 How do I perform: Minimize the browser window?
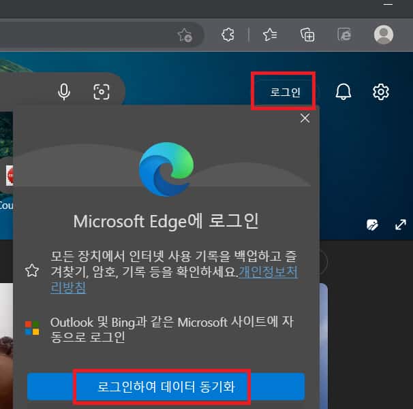388,5
